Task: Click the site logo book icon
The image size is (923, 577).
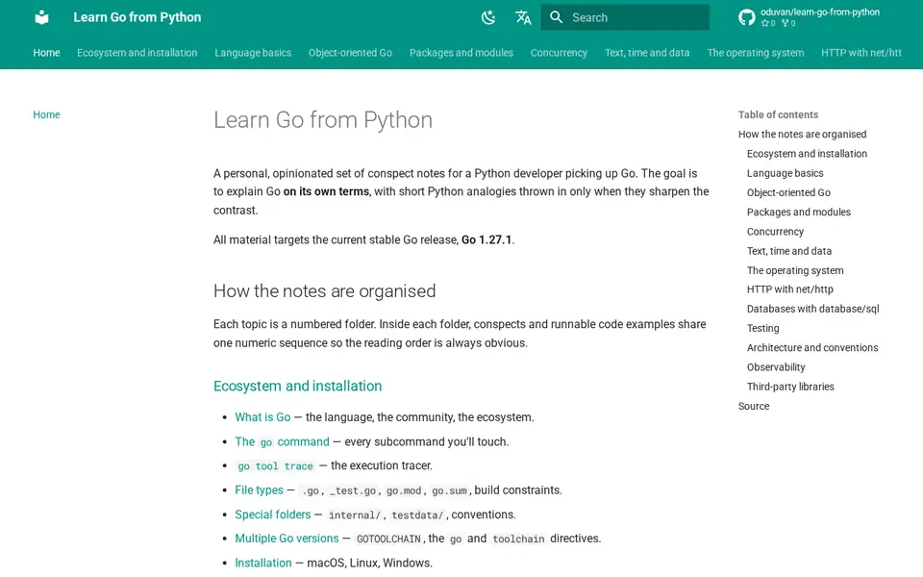Action: (41, 17)
